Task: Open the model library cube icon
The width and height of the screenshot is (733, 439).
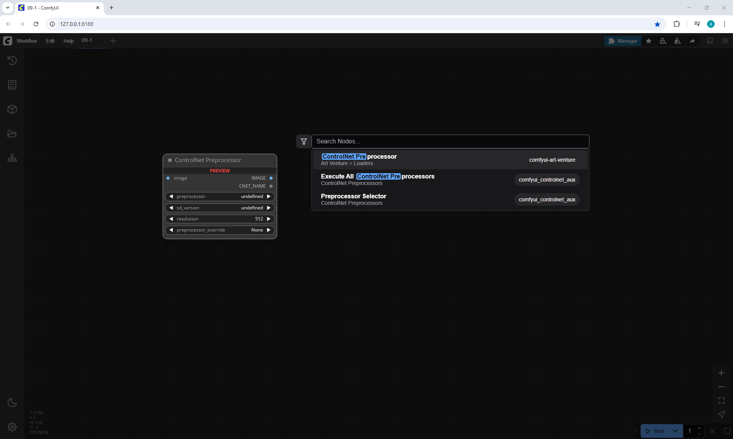Action: (x=12, y=109)
